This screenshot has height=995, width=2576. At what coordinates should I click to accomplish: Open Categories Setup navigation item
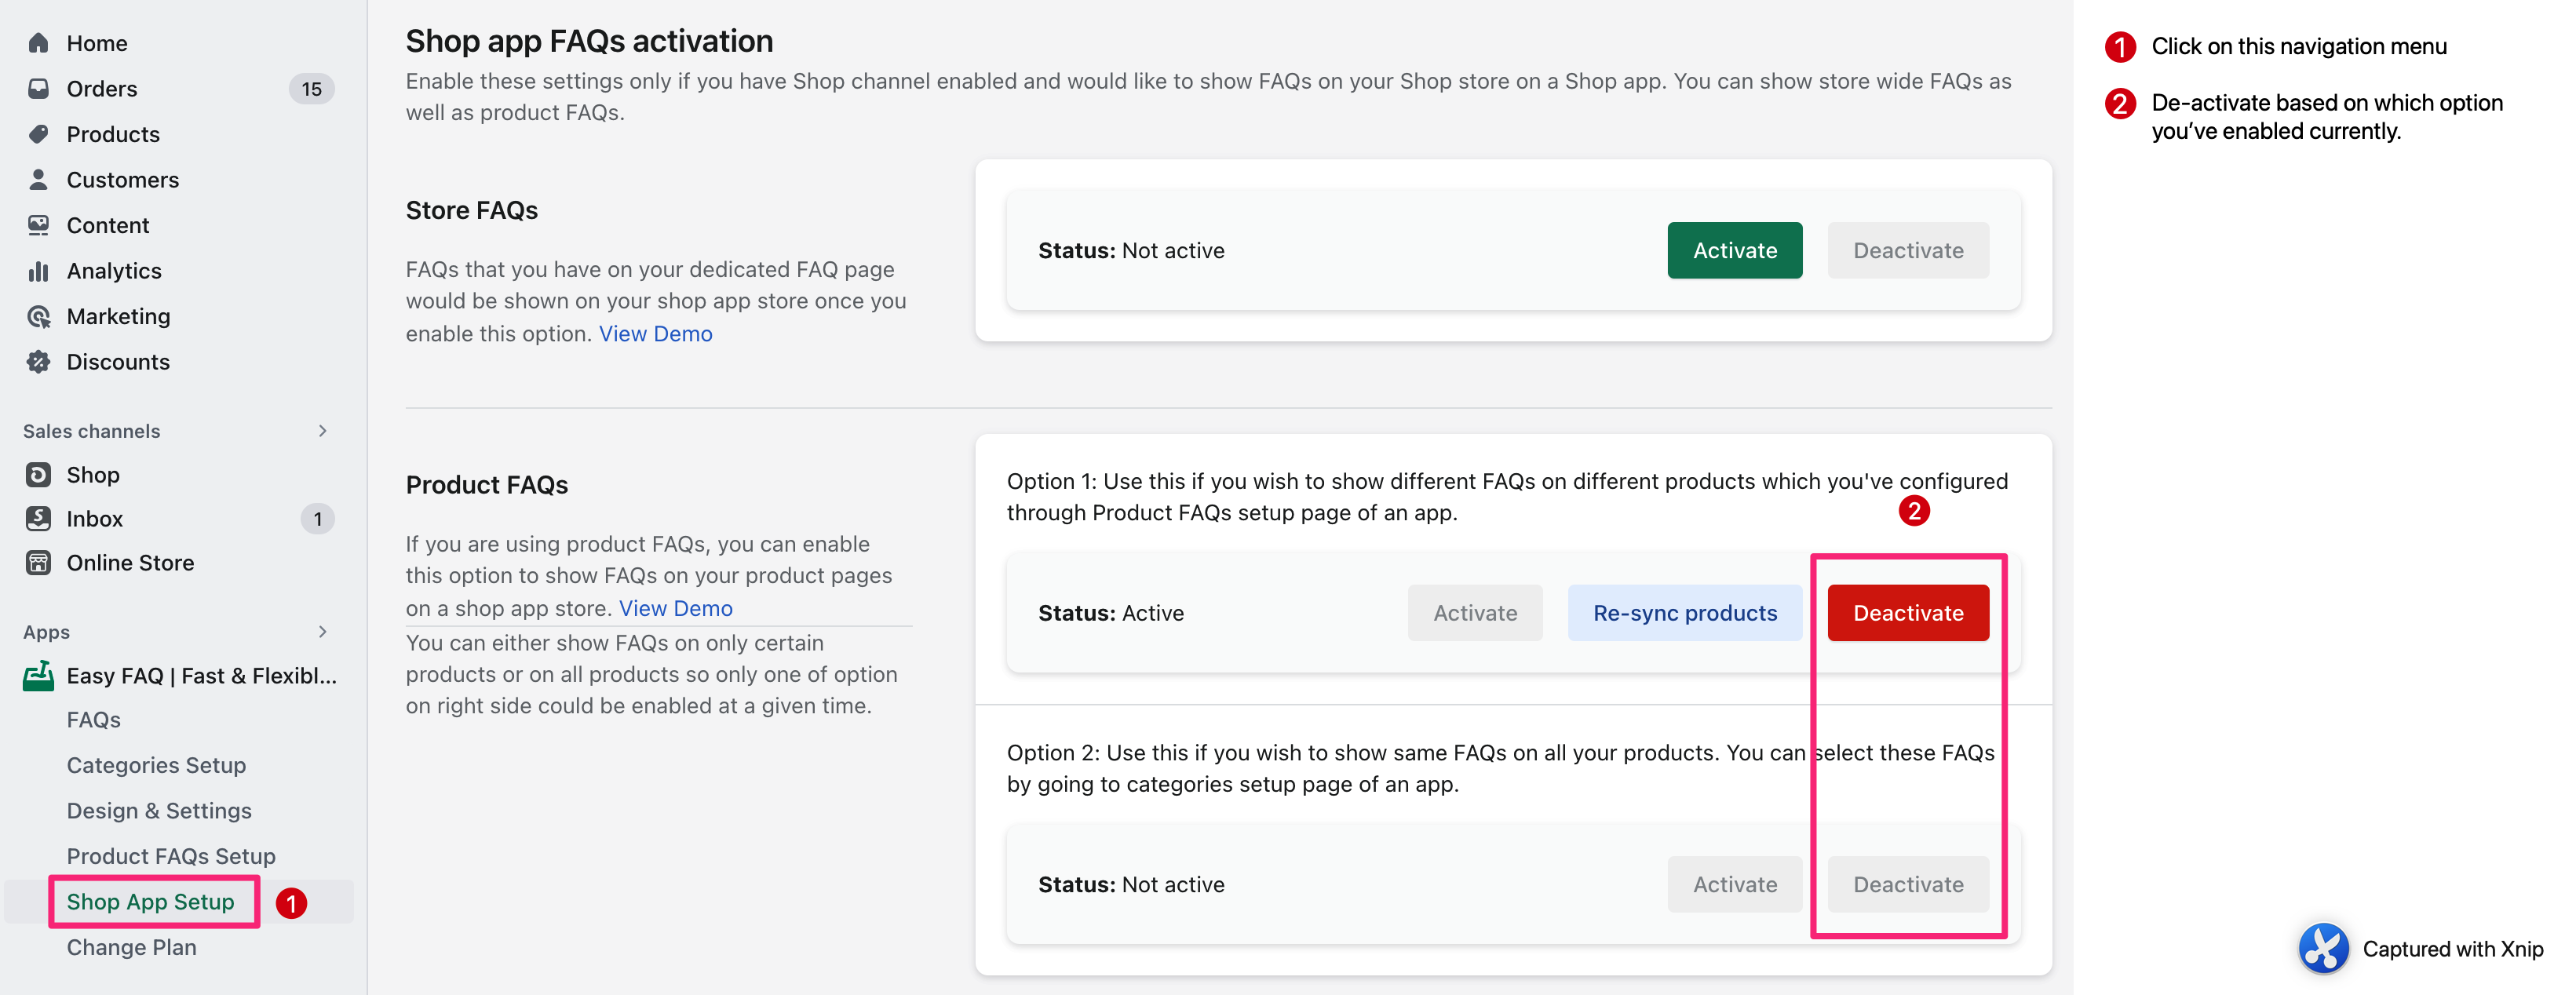(x=156, y=766)
